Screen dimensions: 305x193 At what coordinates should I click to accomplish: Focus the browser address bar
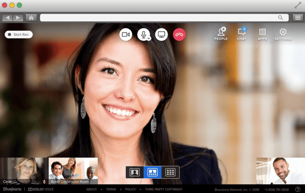point(164,18)
